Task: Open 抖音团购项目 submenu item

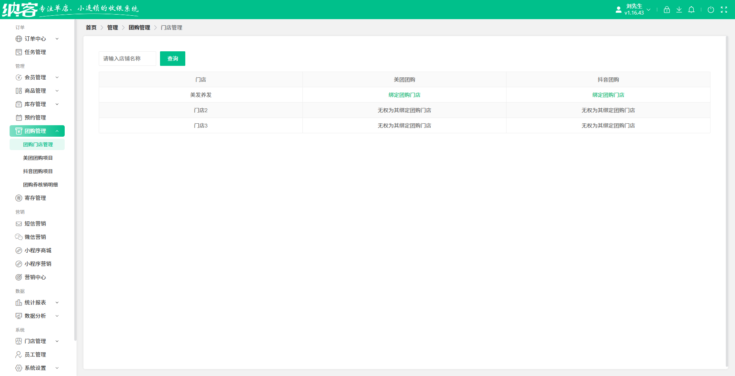Action: coord(37,171)
